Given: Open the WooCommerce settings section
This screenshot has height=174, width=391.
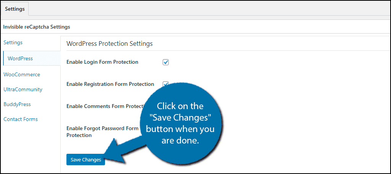Looking at the screenshot, I should [x=22, y=74].
